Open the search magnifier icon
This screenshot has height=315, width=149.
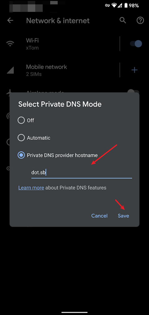123,20
